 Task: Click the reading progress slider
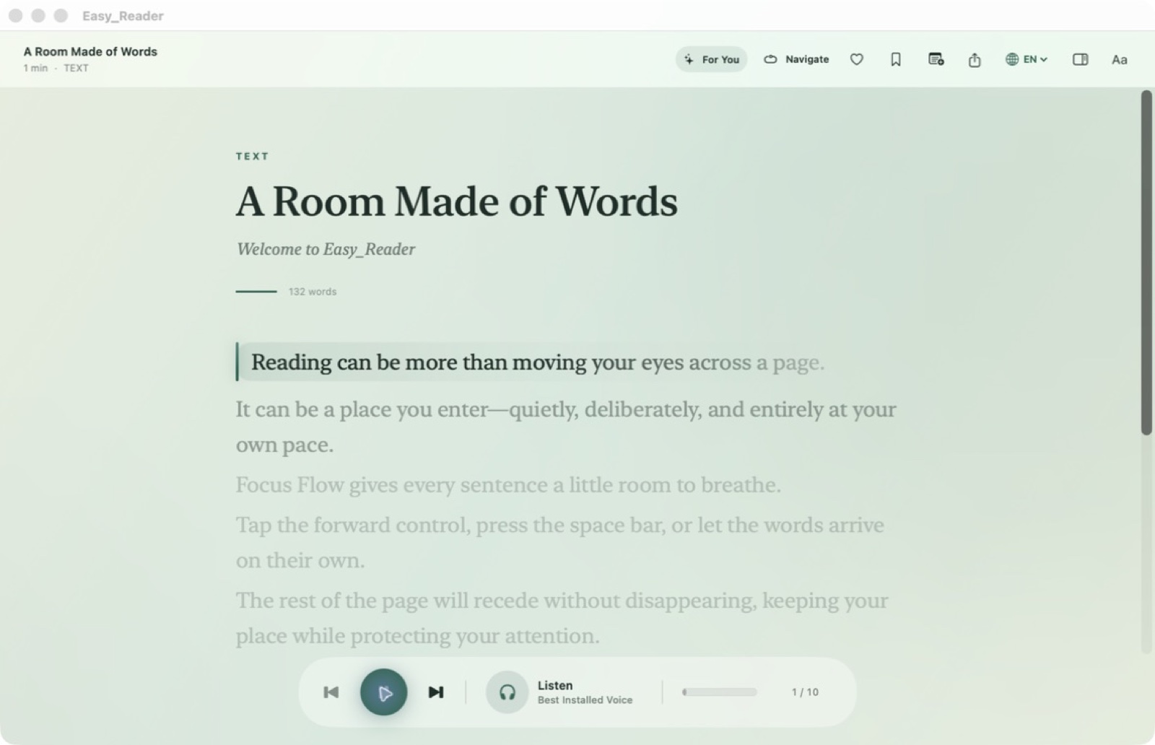pyautogui.click(x=720, y=692)
